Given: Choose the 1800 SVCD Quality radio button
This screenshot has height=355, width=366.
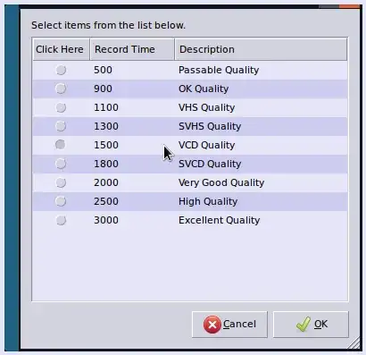Looking at the screenshot, I should coord(61,164).
